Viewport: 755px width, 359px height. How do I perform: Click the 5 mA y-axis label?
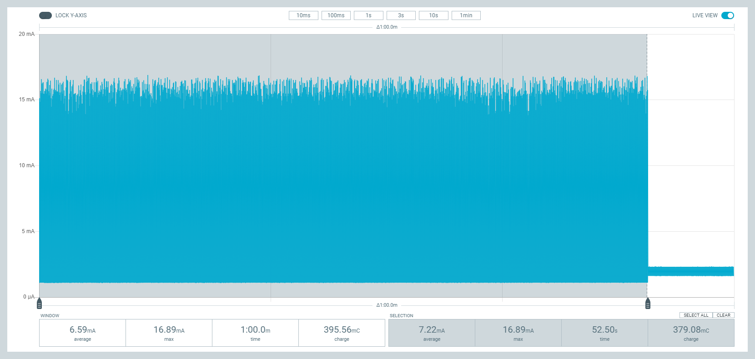pos(28,231)
